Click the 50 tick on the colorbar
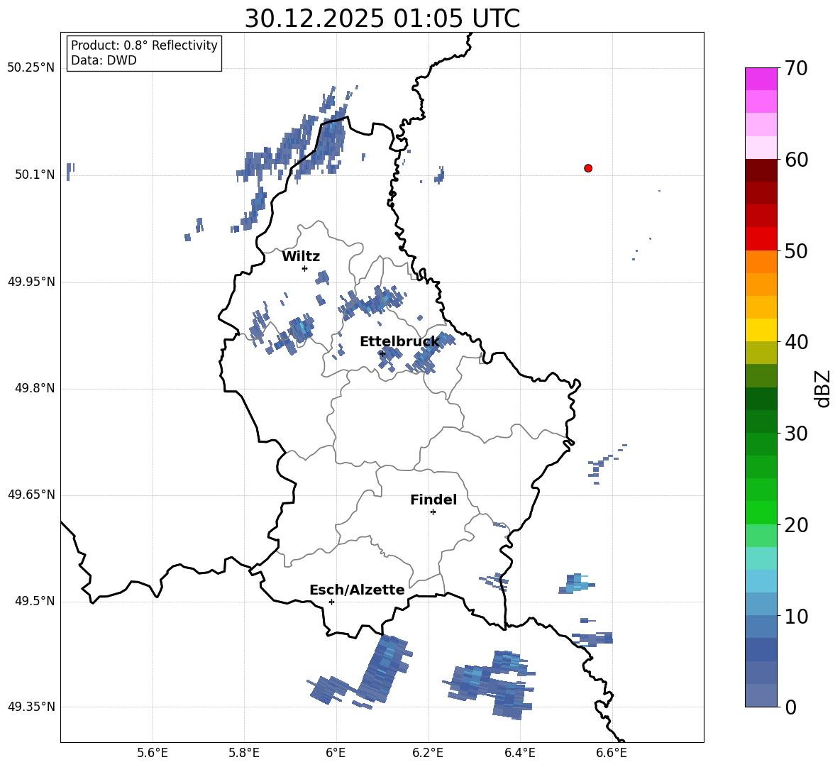The image size is (840, 767). (x=795, y=251)
